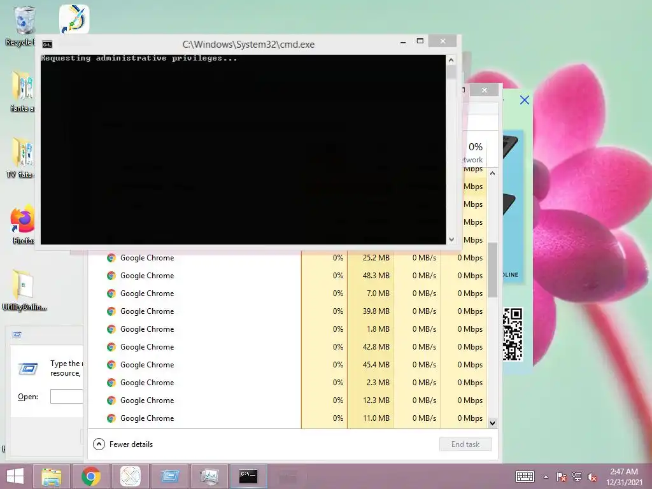The height and width of the screenshot is (489, 652).
Task: Click Task Manager's scroll down arrow
Action: coord(492,423)
